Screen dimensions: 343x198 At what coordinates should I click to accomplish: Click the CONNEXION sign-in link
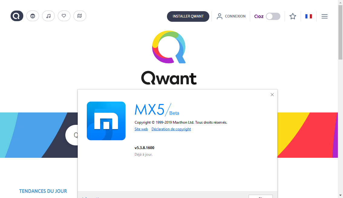point(231,16)
